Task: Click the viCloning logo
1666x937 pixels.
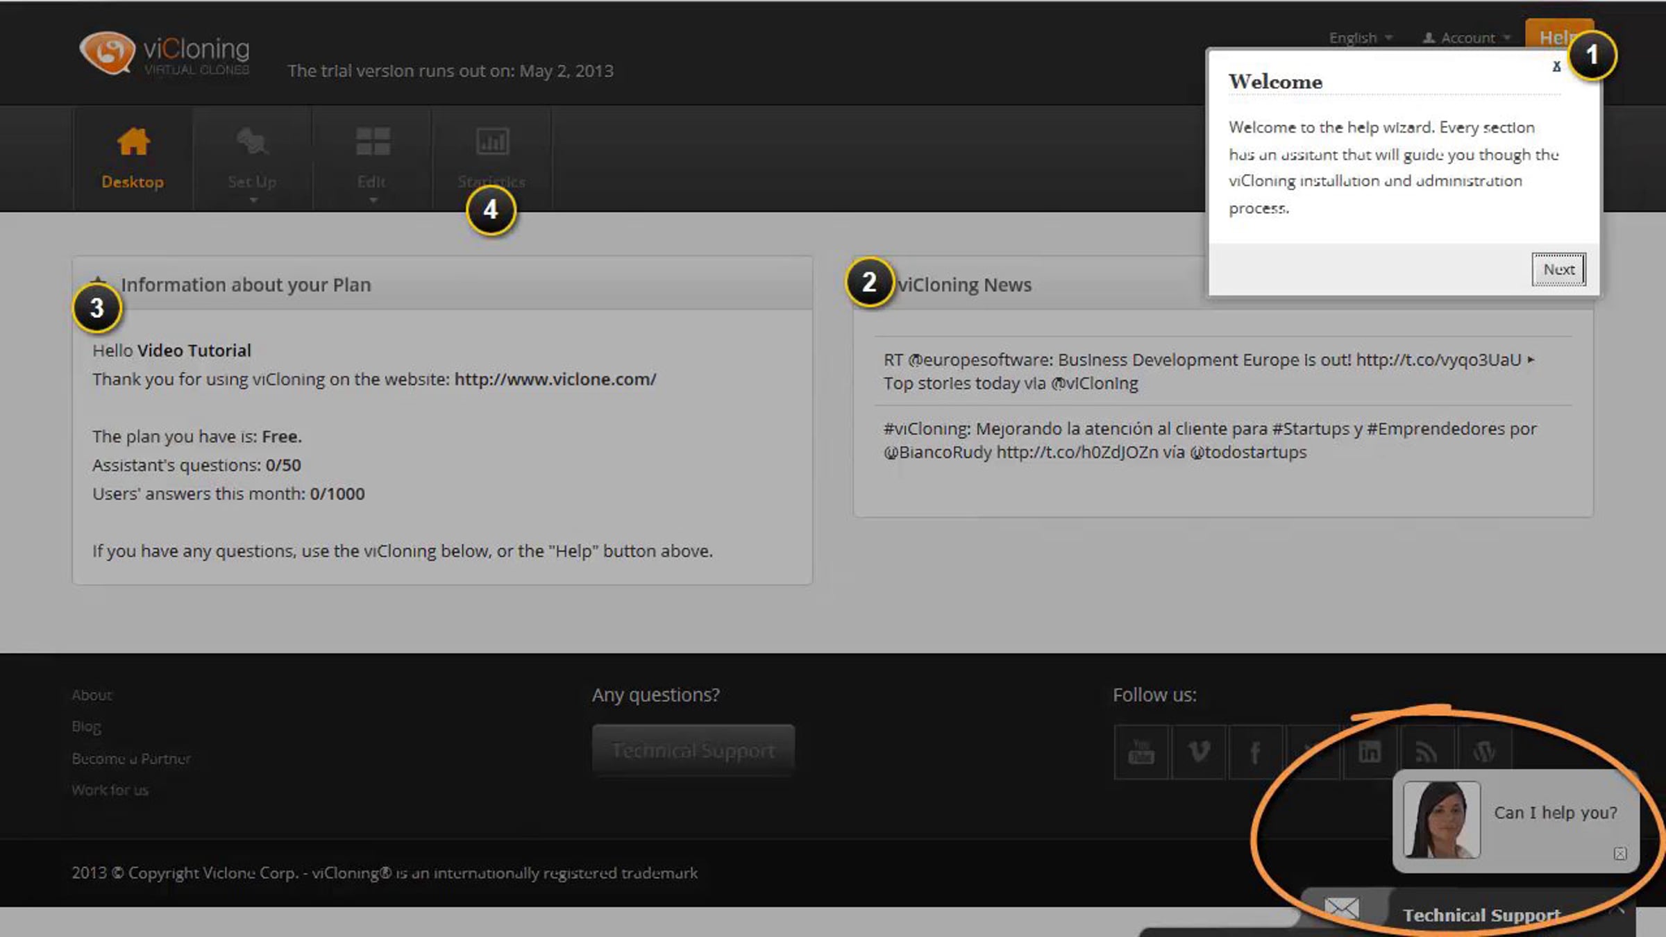Action: [x=165, y=53]
